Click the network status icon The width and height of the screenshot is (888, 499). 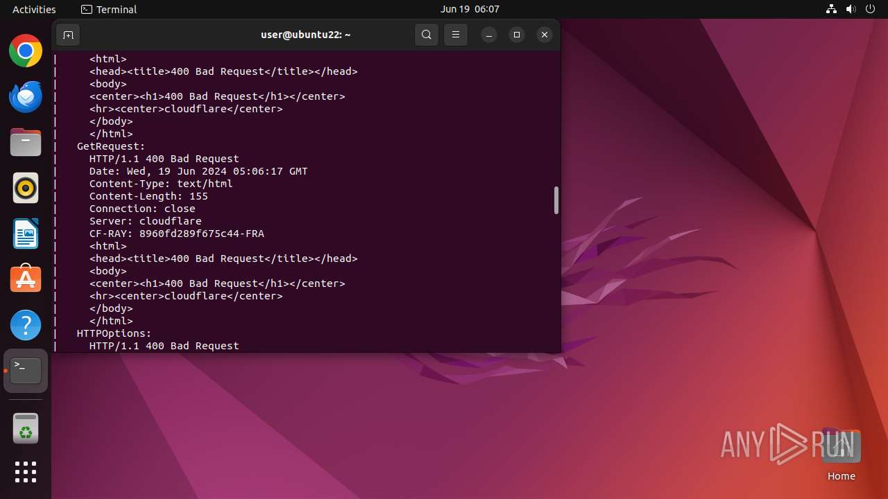pyautogui.click(x=832, y=9)
